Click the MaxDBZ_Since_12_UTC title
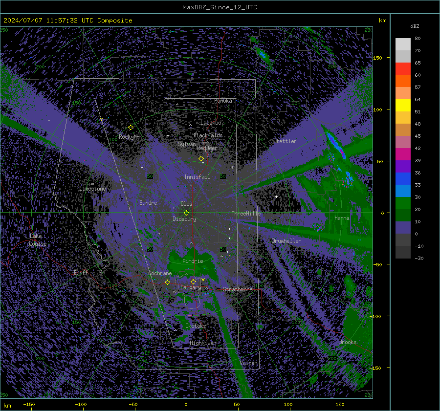 (x=220, y=7)
